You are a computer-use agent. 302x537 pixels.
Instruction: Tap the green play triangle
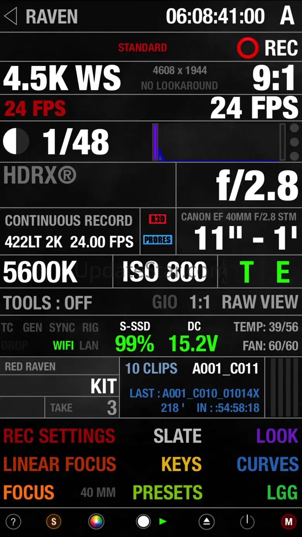click(x=163, y=522)
